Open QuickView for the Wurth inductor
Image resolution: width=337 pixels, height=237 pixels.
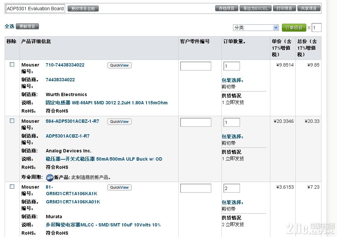tap(119, 66)
